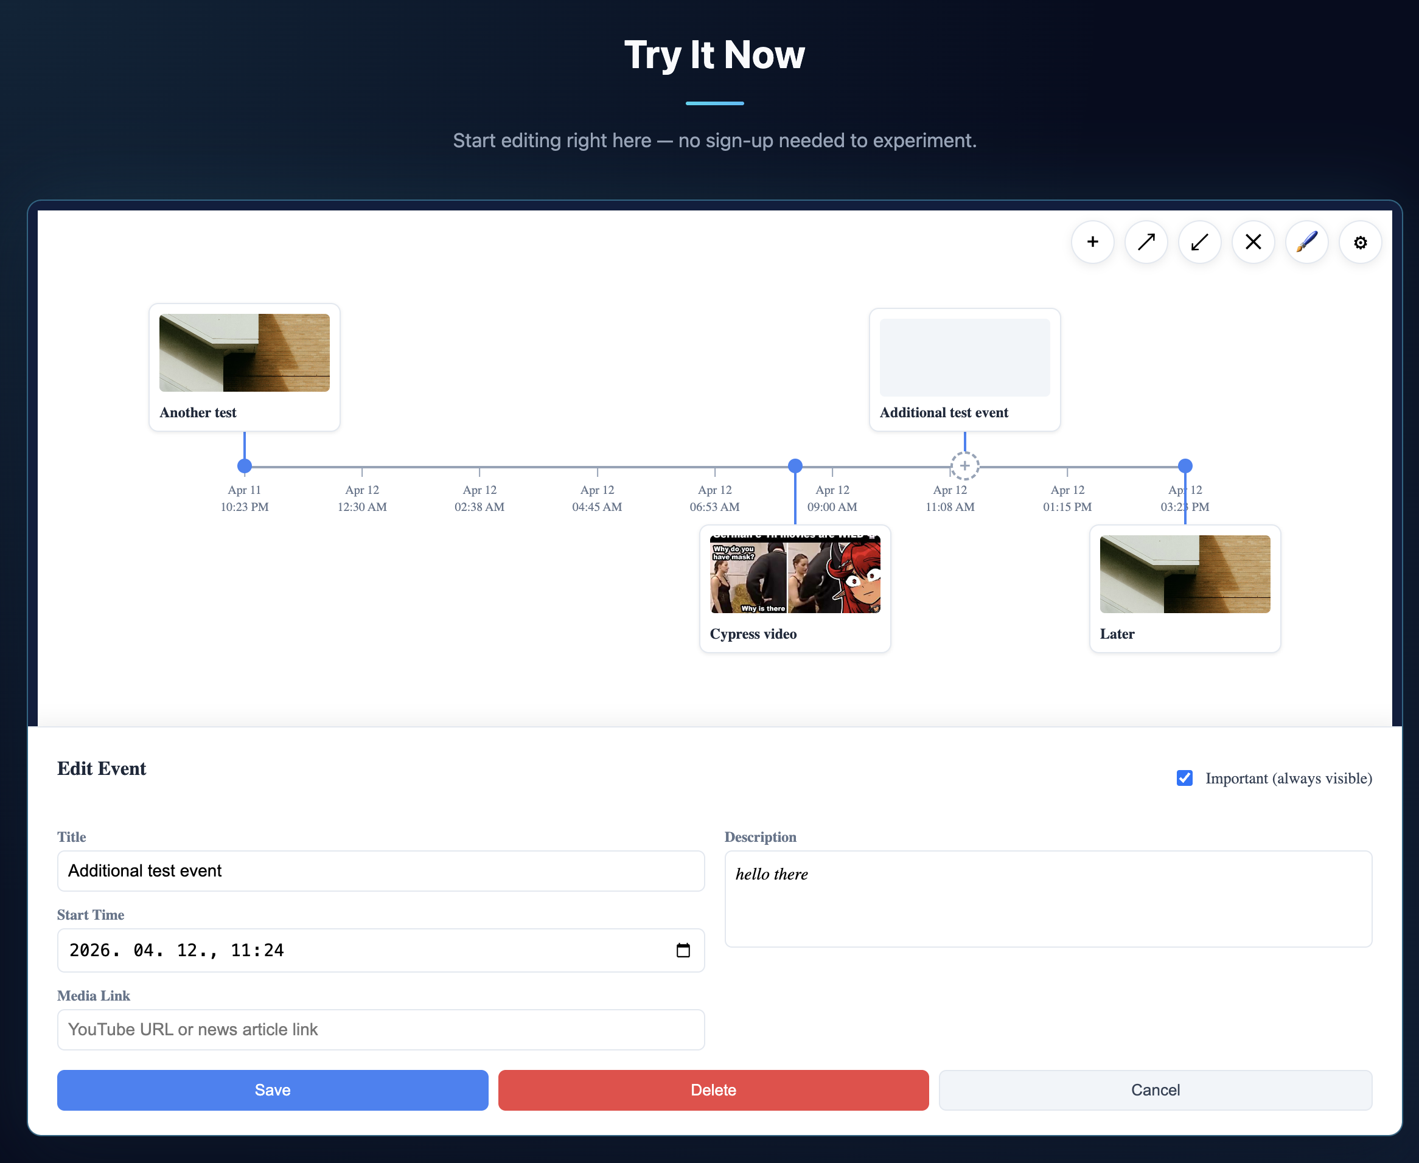Open the gear settings icon
Viewport: 1419px width, 1163px height.
1360,242
